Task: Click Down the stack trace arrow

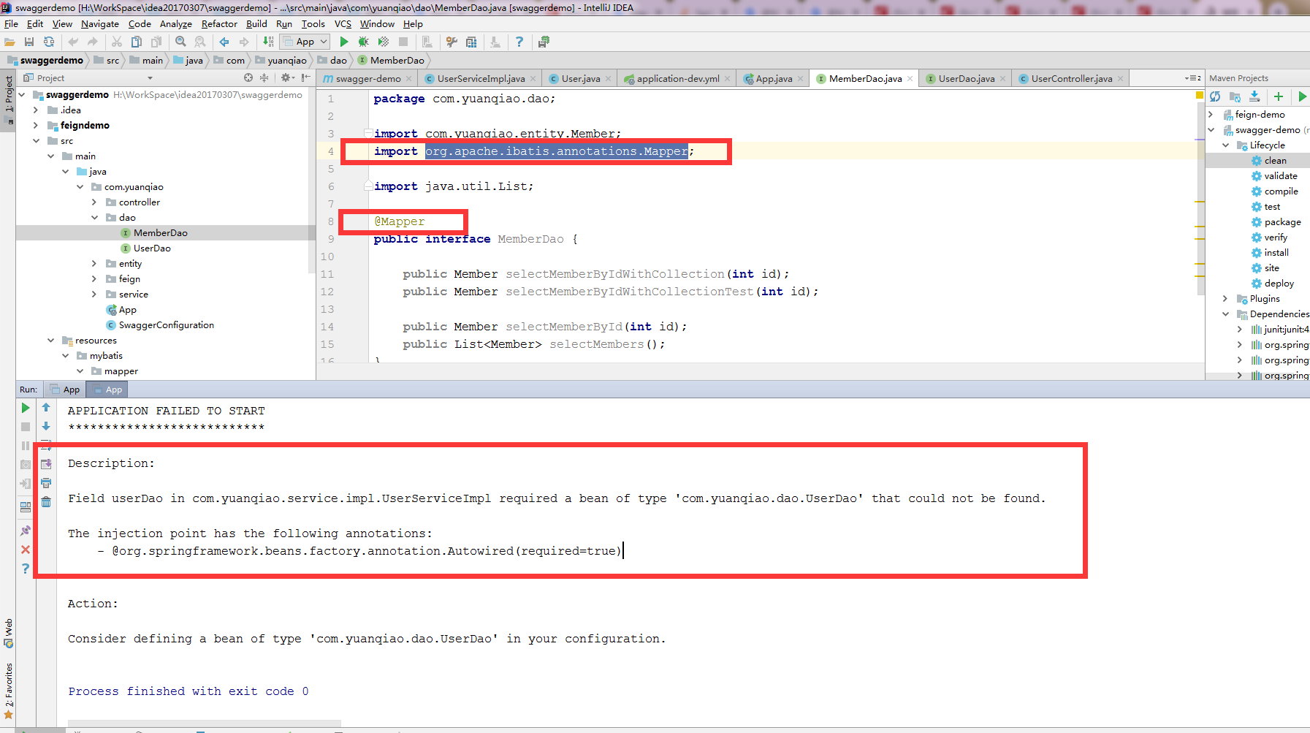Action: [x=46, y=427]
